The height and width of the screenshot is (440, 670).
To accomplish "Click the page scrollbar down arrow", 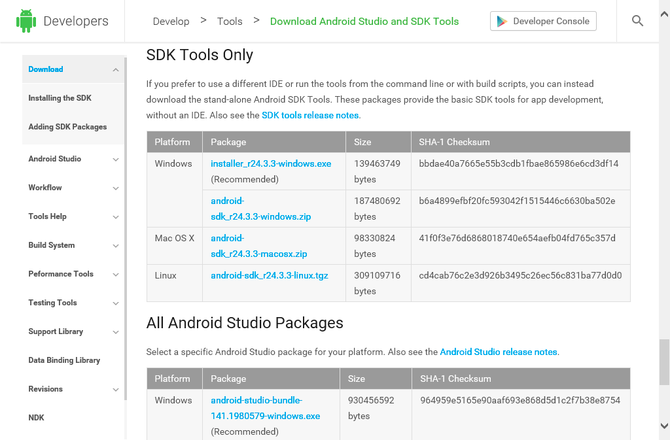I will click(x=665, y=426).
